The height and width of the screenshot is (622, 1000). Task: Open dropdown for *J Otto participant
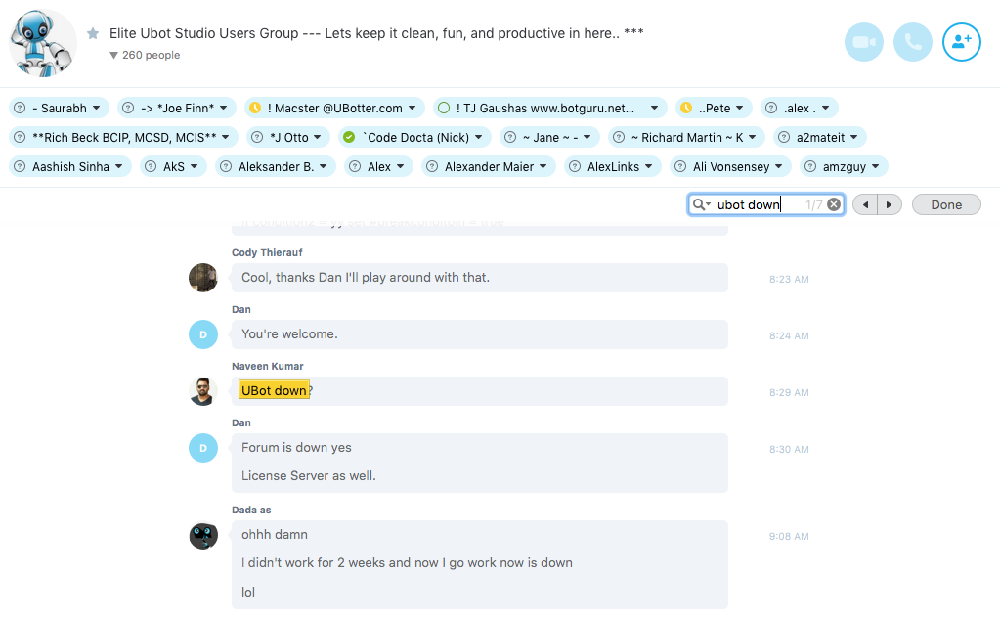[x=317, y=137]
